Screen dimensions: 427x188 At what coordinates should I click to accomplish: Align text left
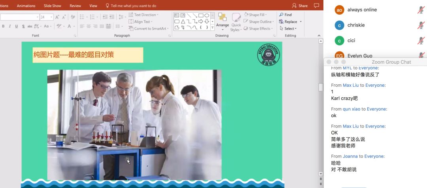point(82,26)
